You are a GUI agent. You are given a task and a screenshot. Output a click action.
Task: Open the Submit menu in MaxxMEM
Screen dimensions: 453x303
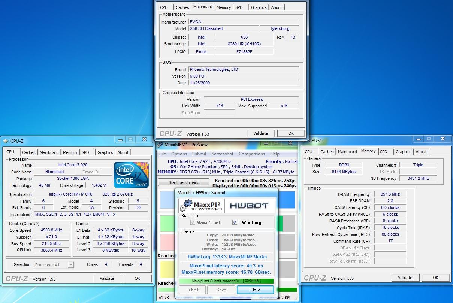pyautogui.click(x=199, y=154)
